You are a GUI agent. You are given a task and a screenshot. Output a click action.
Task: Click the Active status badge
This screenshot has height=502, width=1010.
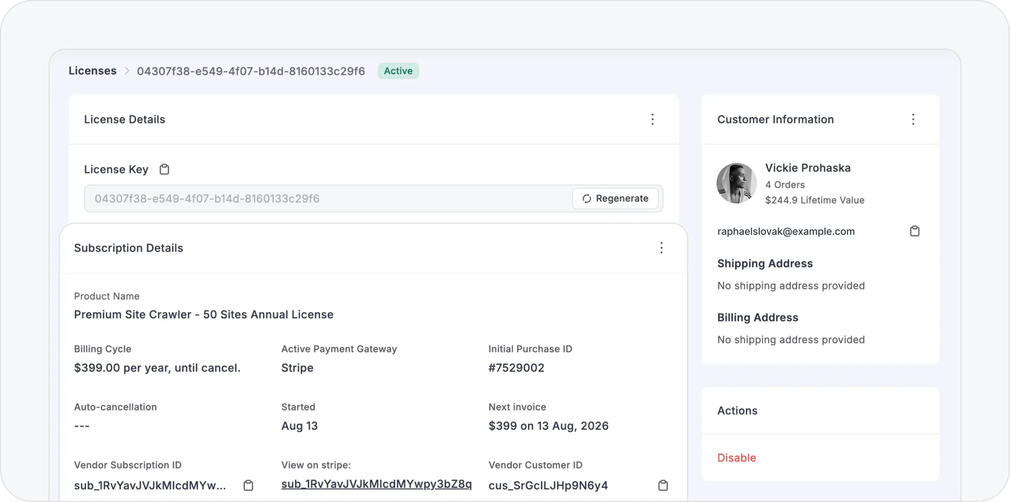(x=398, y=71)
